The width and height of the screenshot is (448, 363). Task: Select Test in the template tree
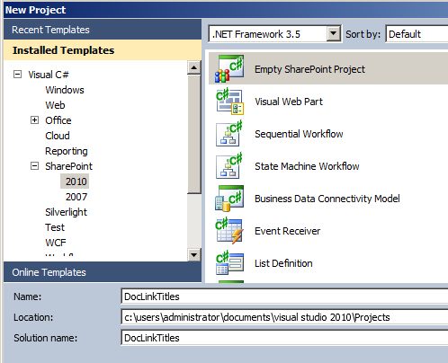pos(55,227)
